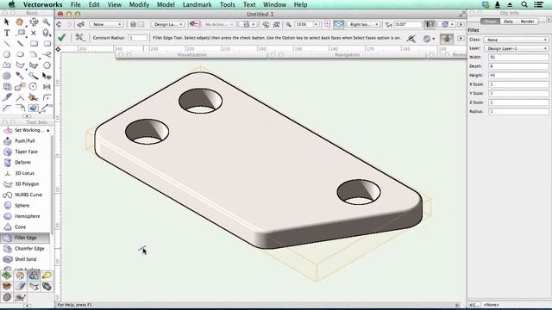Open the Apple menu
Image resolution: width=552 pixels, height=310 pixels.
[x=11, y=4]
